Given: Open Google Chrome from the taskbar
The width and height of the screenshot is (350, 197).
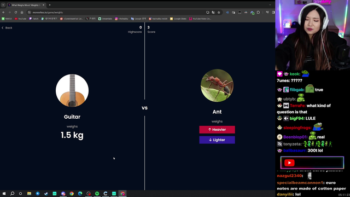Looking at the screenshot, I should (x=72, y=193).
